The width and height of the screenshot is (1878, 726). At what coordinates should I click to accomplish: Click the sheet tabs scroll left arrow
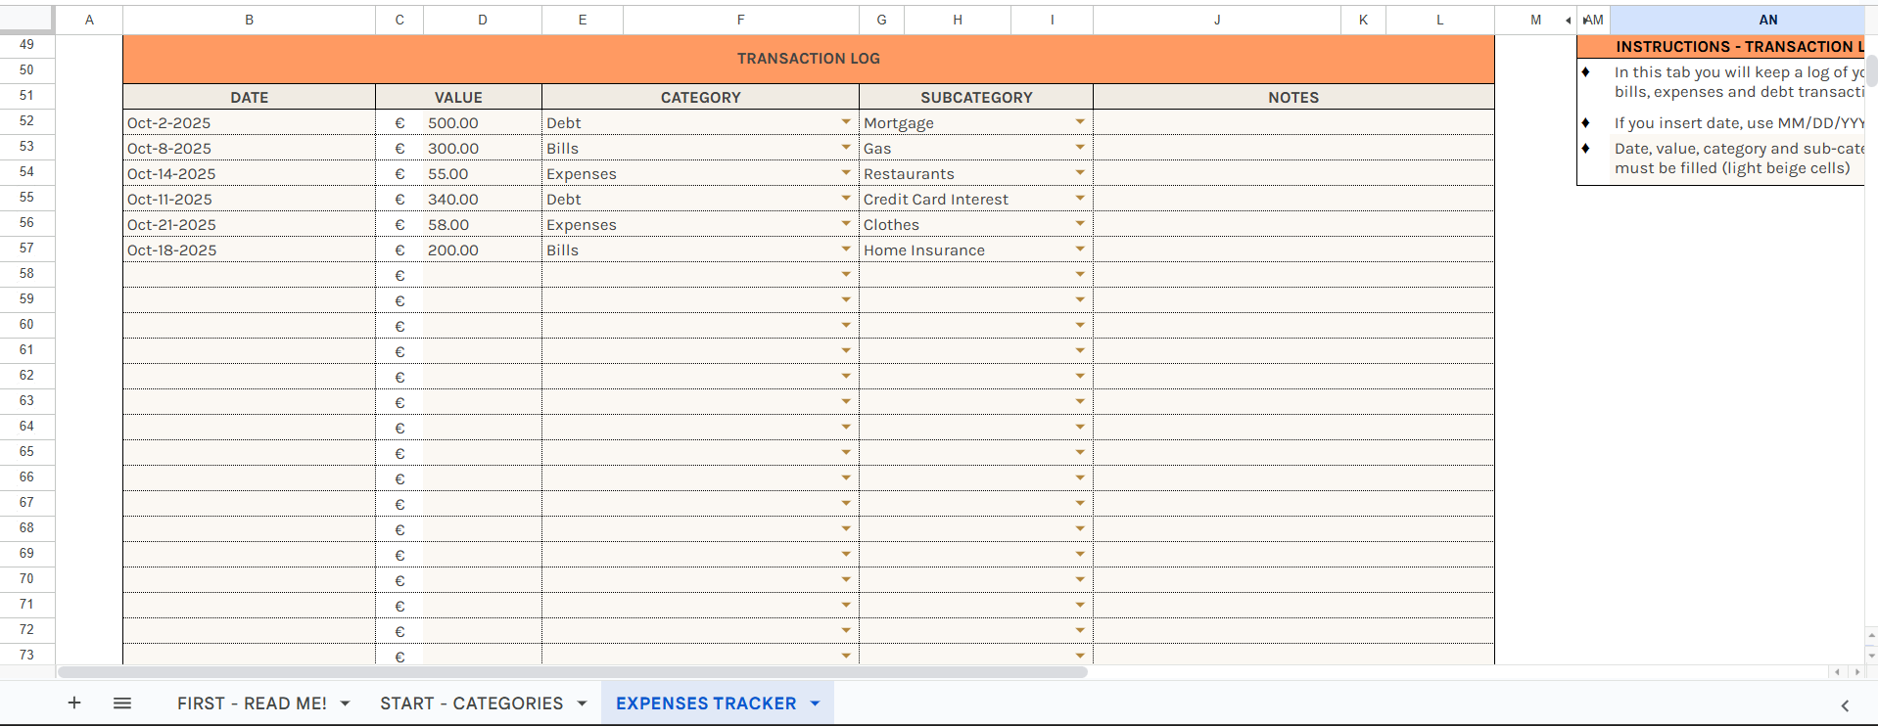pyautogui.click(x=1837, y=672)
